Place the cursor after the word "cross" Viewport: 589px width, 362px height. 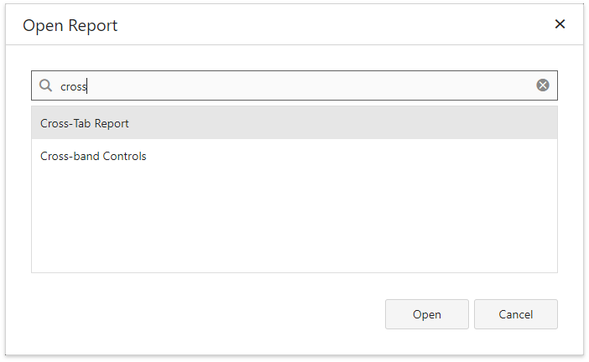coord(88,85)
